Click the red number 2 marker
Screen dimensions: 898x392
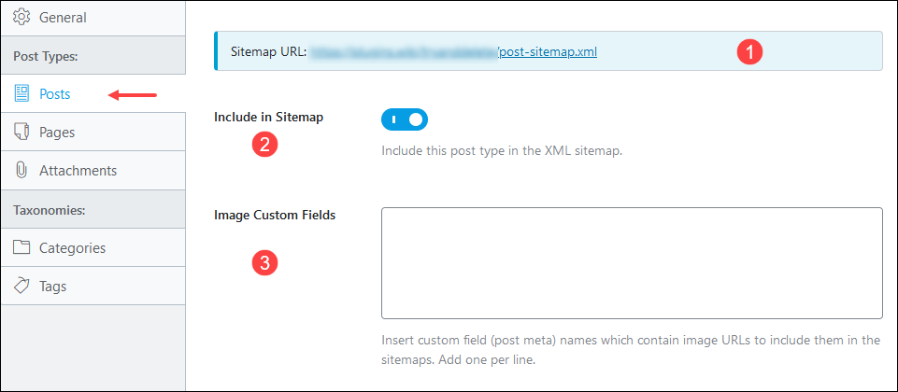[266, 145]
